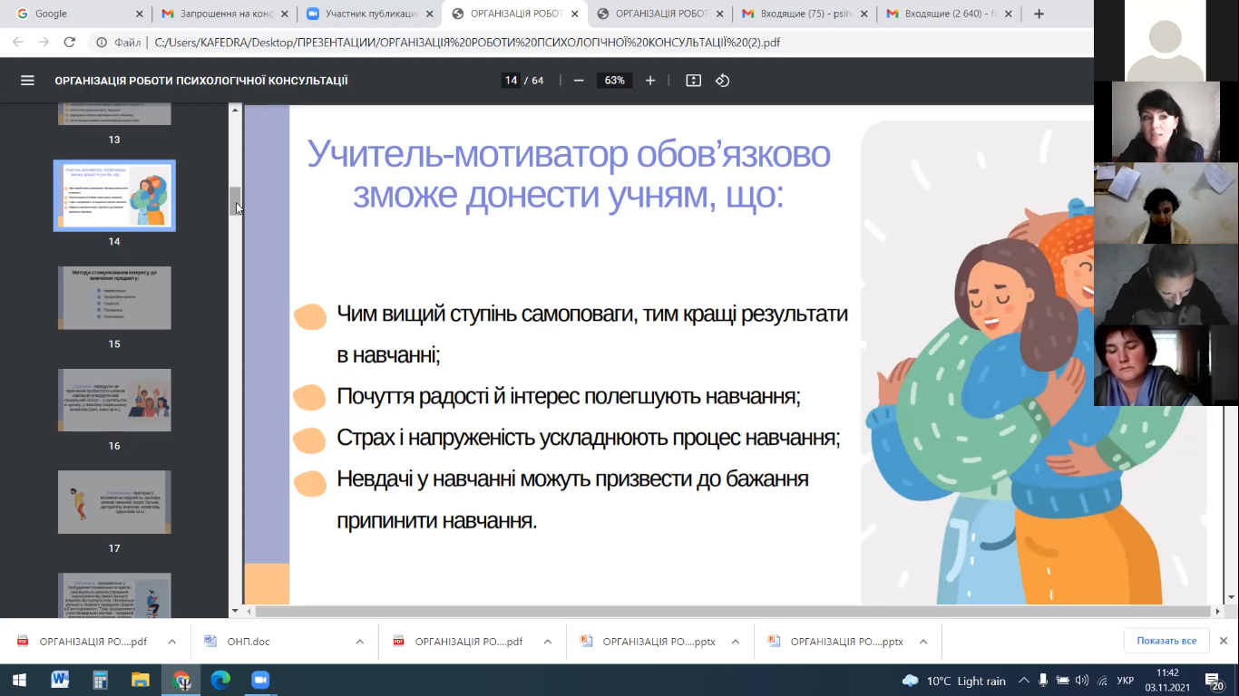Launch Microsoft Edge from the taskbar
Image resolution: width=1239 pixels, height=696 pixels.
point(220,680)
